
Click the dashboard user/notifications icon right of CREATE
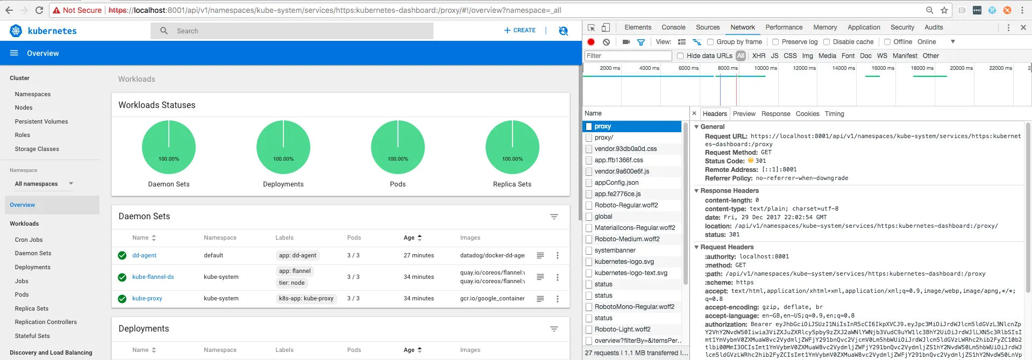click(564, 31)
